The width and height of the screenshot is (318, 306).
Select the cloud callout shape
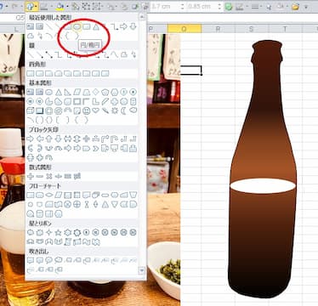pyautogui.click(x=59, y=260)
